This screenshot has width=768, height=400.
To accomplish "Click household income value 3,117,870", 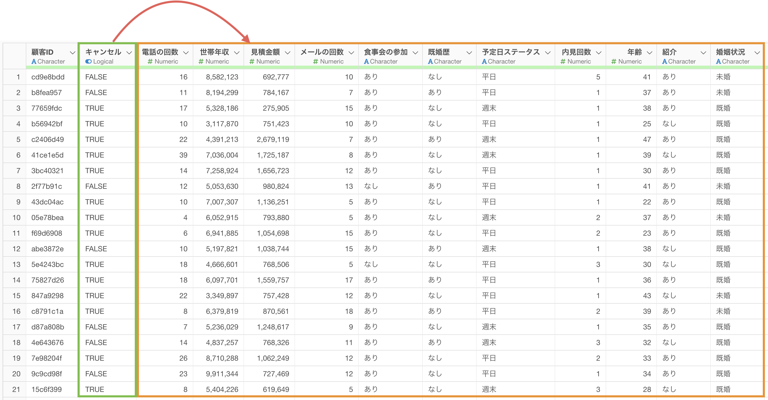I will pyautogui.click(x=222, y=124).
